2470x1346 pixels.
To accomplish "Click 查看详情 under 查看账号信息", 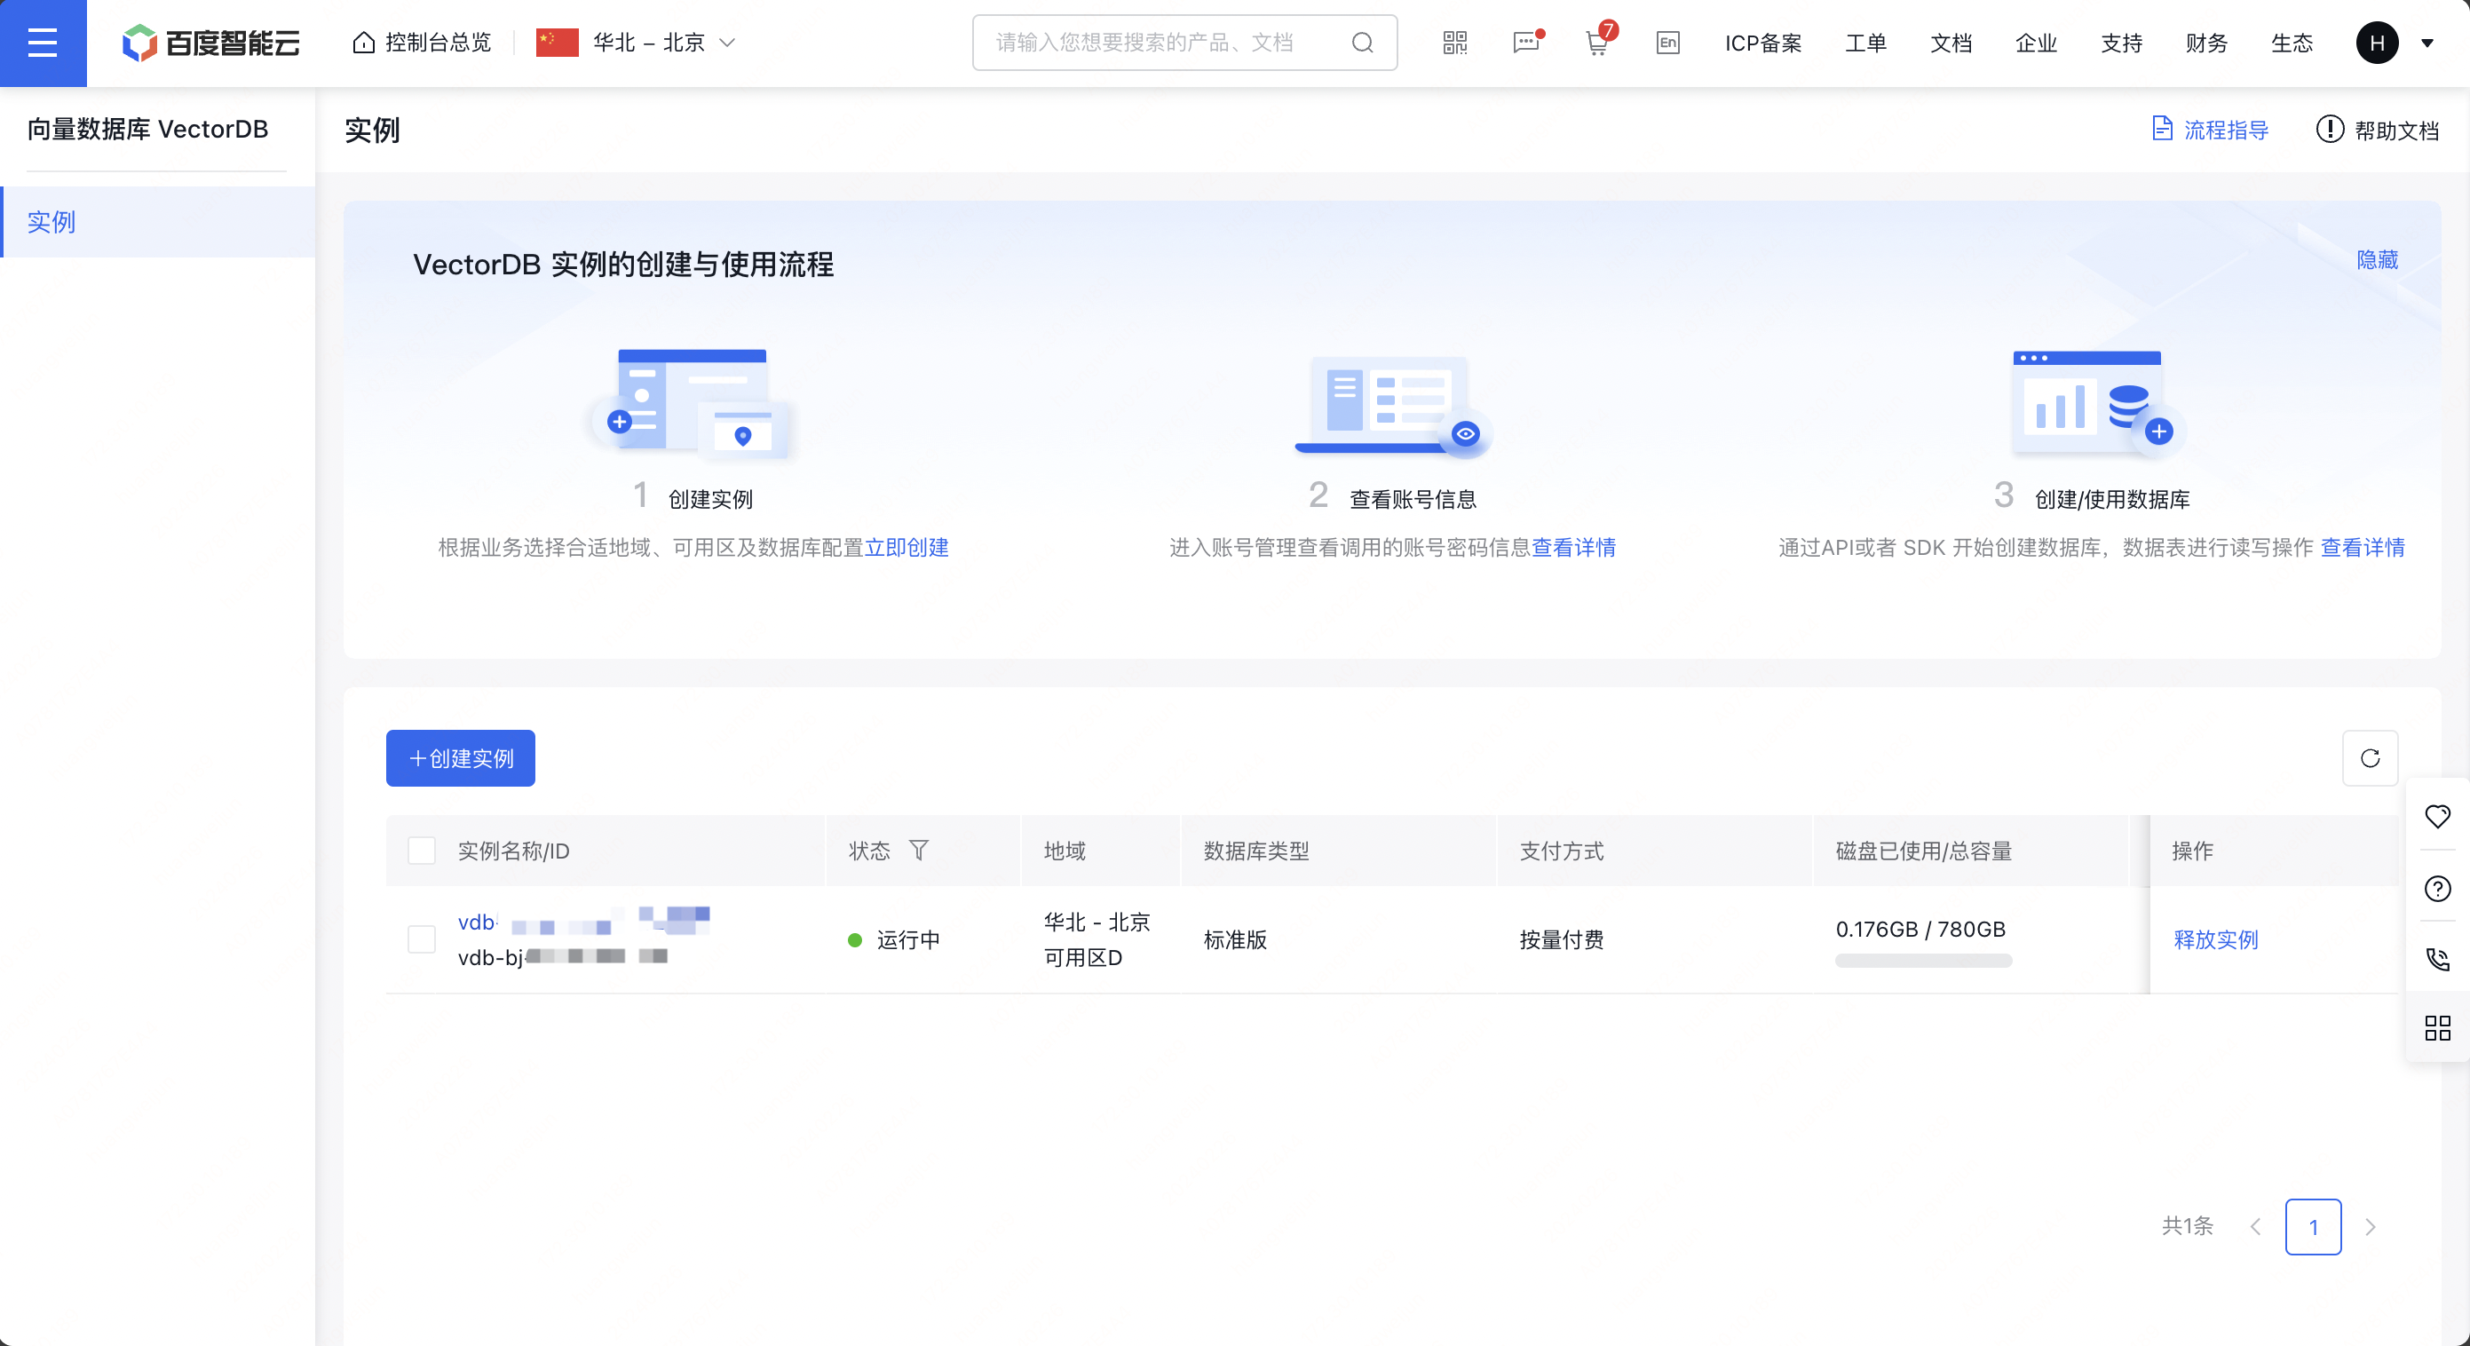I will (x=1573, y=548).
